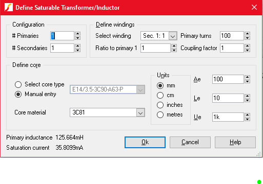Screen dimensions: 263x184
Task: Click the Le value field
Action: [x=228, y=98]
